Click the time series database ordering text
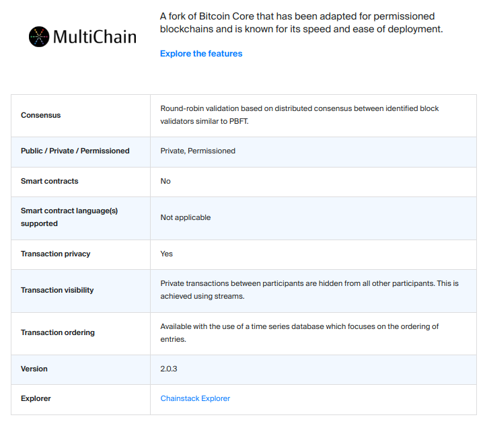The height and width of the screenshot is (436, 483). tap(299, 332)
